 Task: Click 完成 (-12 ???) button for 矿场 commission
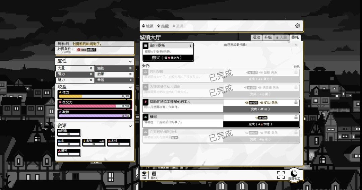[261, 109]
